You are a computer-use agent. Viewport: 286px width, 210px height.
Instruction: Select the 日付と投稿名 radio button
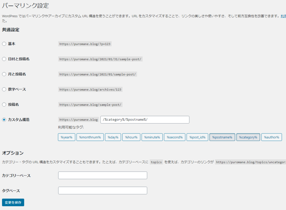click(4, 59)
